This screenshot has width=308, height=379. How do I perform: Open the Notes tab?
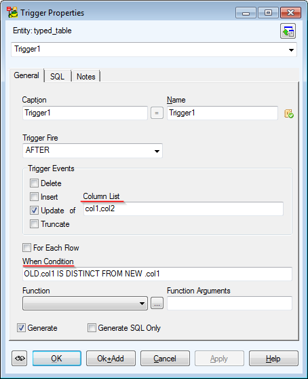[86, 77]
